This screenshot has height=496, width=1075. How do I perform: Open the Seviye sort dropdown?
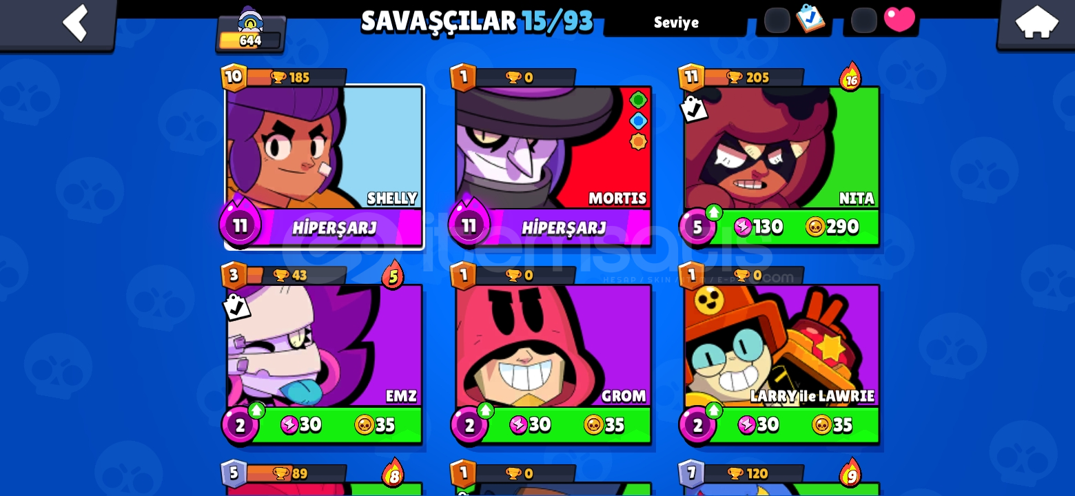(676, 22)
